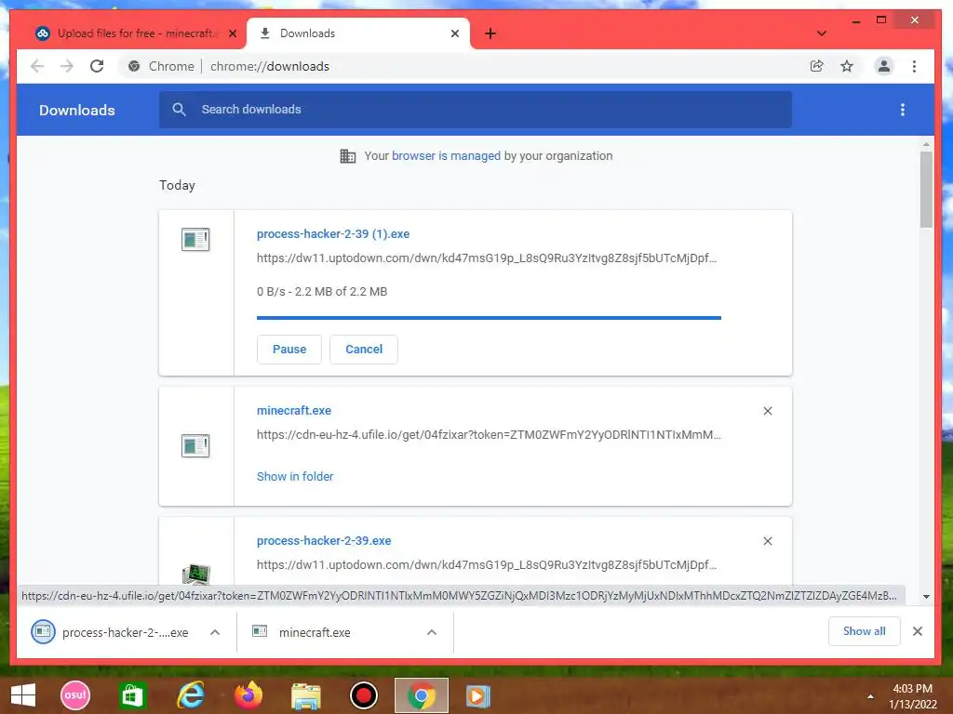
Task: Click the scrollbar up arrow
Action: pyautogui.click(x=926, y=144)
